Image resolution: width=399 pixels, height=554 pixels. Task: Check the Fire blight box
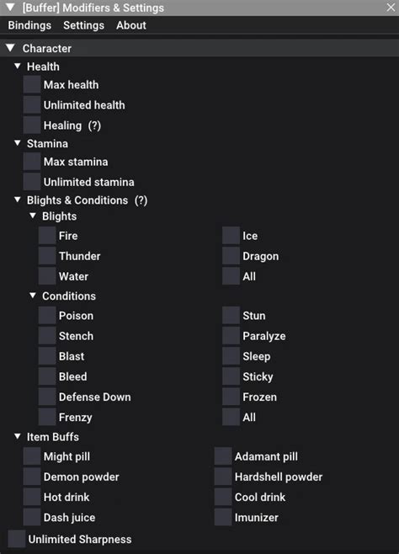tap(47, 236)
